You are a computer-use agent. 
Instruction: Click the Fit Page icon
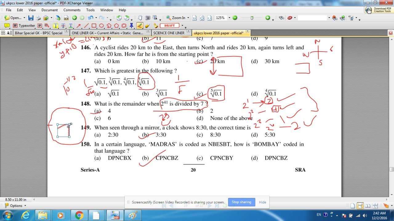point(202,18)
